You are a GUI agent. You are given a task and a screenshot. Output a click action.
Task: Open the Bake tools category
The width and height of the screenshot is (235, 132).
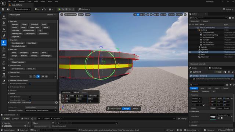[x=4, y=62]
